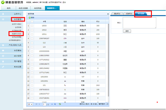The height and width of the screenshot is (110, 166).
Task: Click the 系统设置 gear icon
Action: point(3,67)
